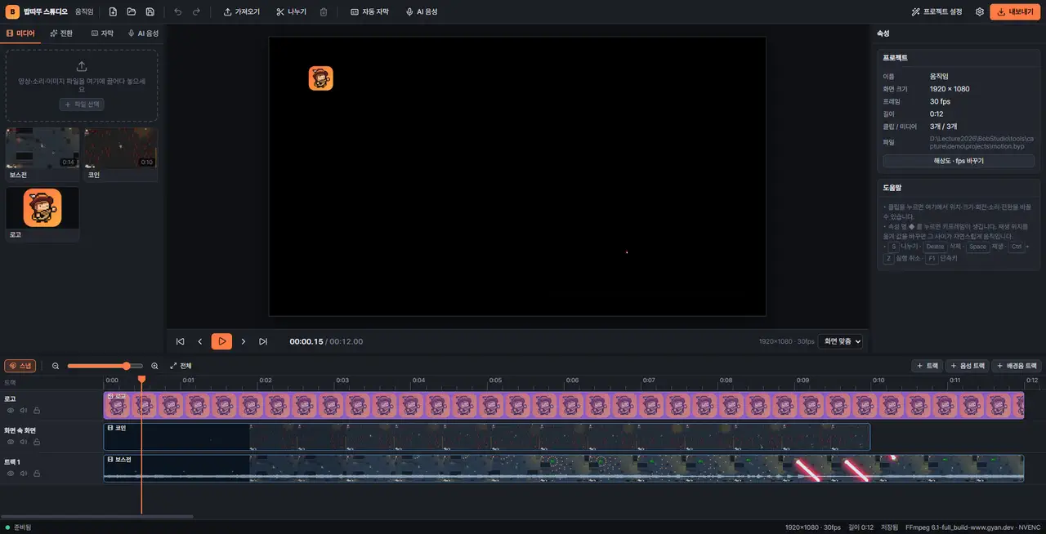Click the 나누기 split button
This screenshot has height=534, width=1046.
coord(291,12)
